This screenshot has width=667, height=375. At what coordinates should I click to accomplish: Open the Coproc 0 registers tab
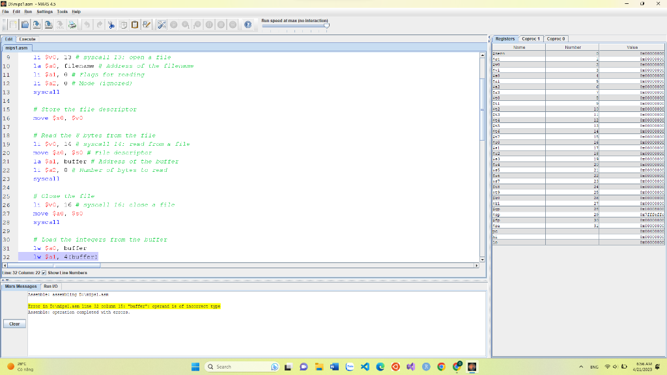click(x=556, y=38)
